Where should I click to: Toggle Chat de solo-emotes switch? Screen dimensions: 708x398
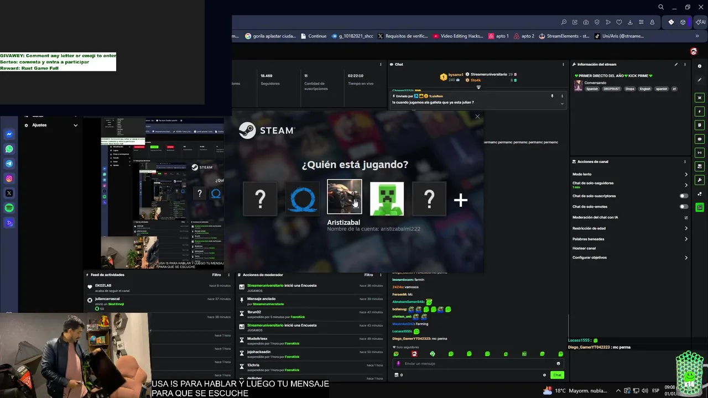tap(684, 206)
